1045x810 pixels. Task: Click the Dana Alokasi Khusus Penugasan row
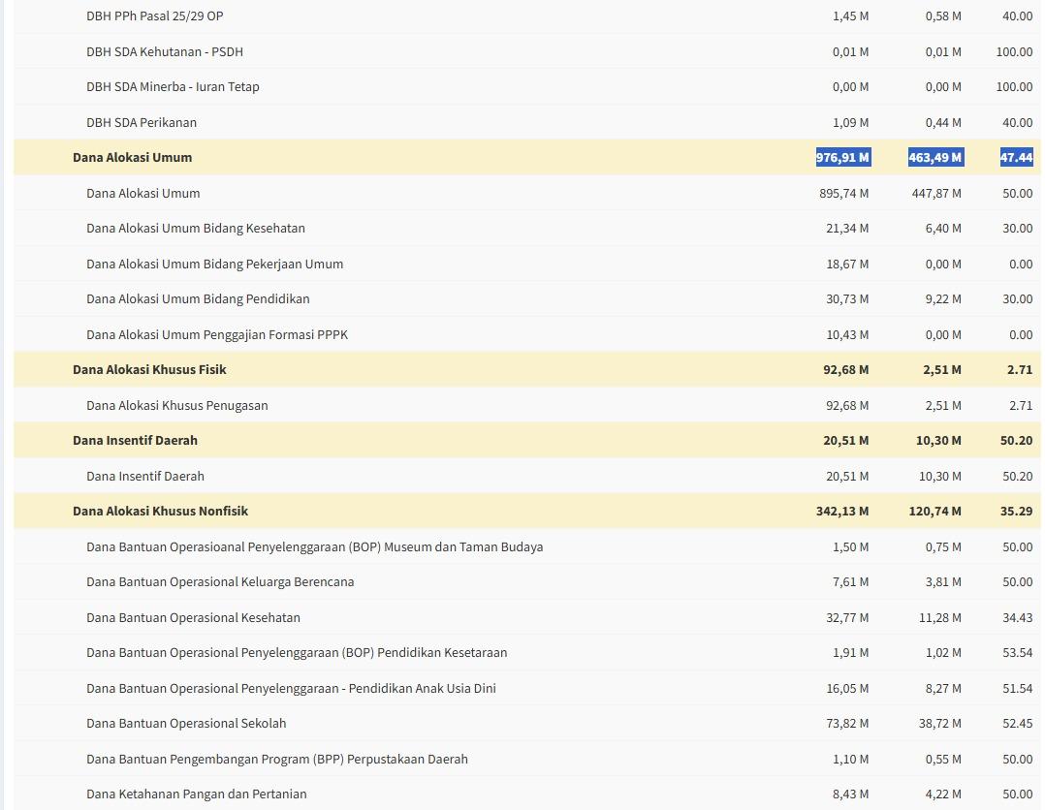[176, 405]
